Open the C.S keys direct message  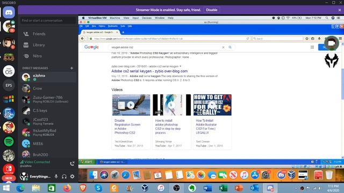(x=48, y=110)
